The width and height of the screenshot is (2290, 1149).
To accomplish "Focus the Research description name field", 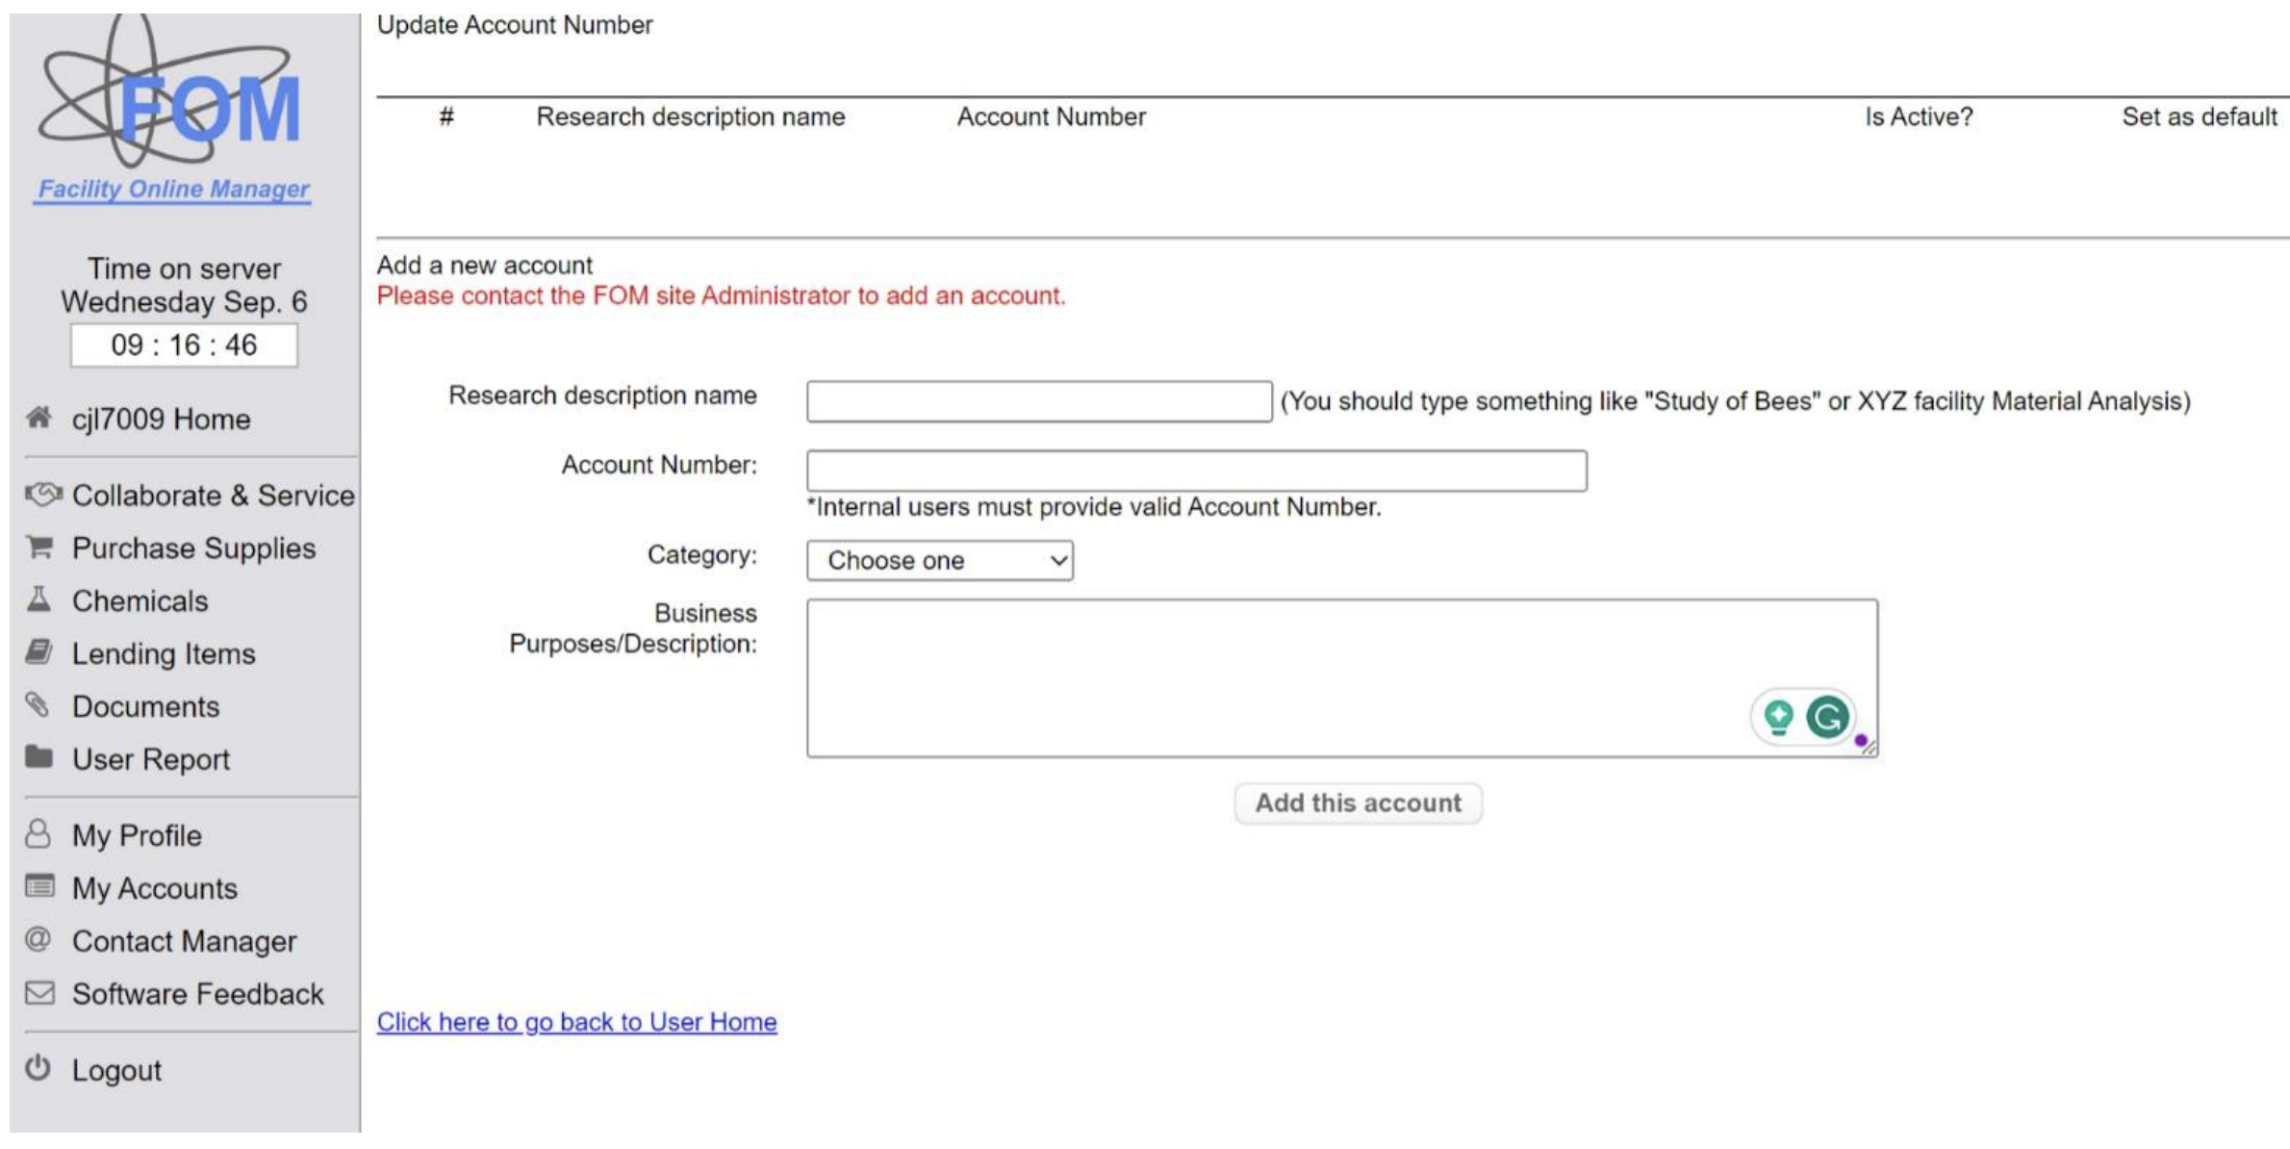I will (1039, 401).
